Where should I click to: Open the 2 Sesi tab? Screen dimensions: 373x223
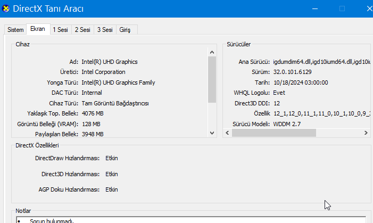click(82, 30)
